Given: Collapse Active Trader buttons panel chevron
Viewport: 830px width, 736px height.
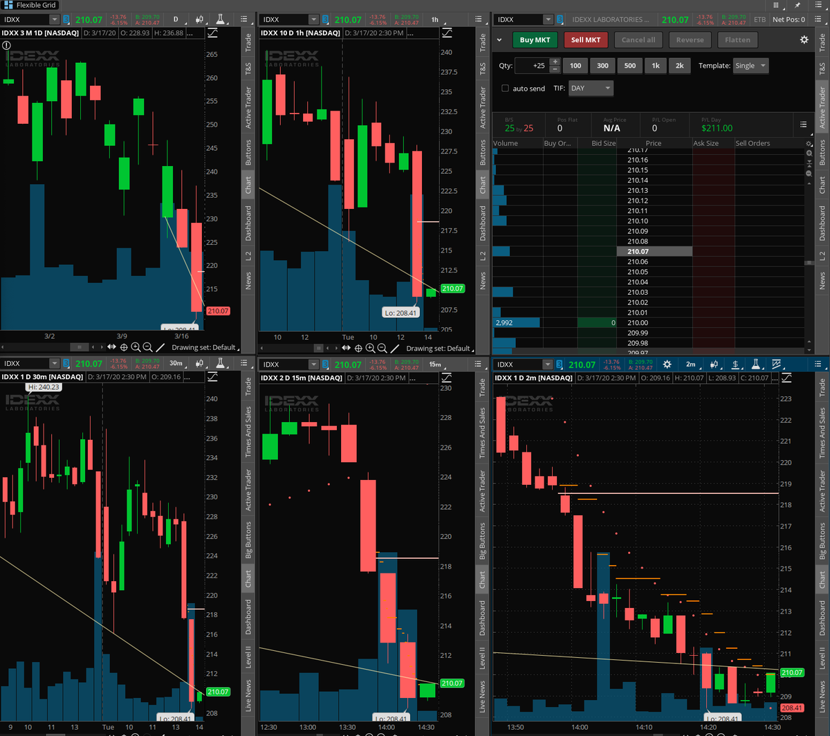Looking at the screenshot, I should pos(498,40).
